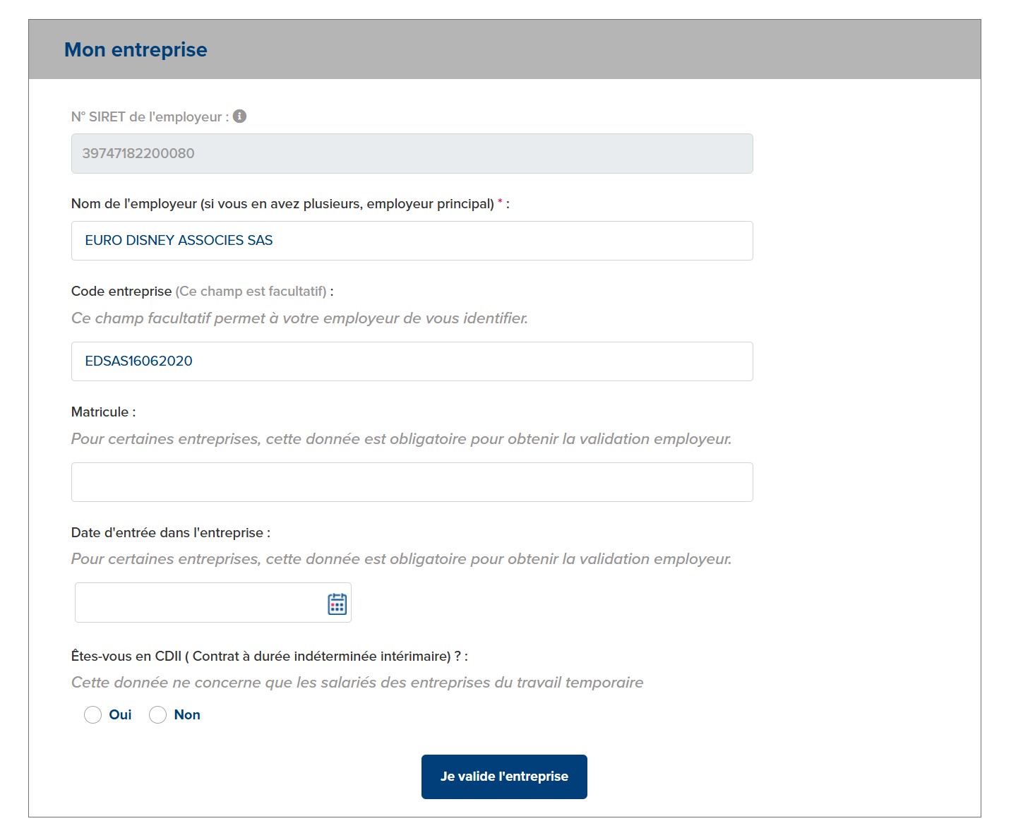
Task: Click the Code entreprise field containing EDSAS16062020
Action: click(412, 361)
